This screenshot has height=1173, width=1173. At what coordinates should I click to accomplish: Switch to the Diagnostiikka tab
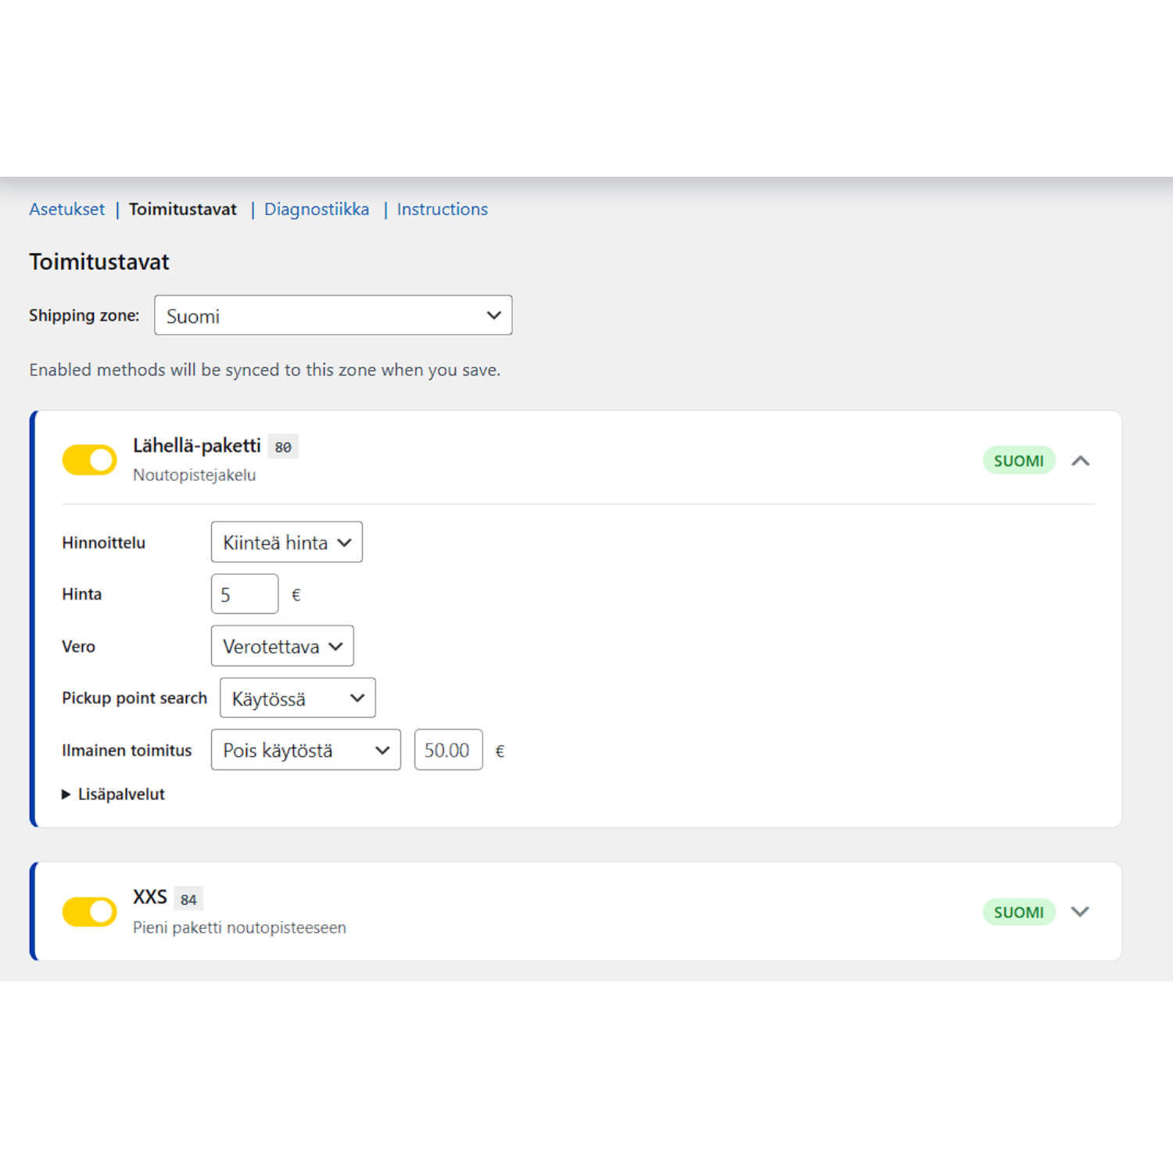(316, 210)
